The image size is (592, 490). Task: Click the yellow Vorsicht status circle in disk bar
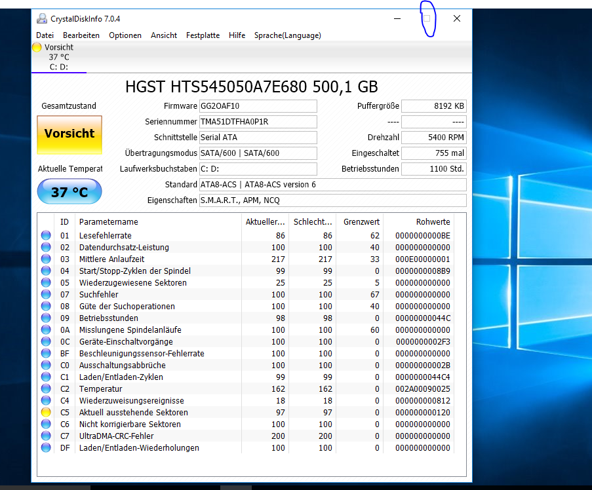click(37, 47)
